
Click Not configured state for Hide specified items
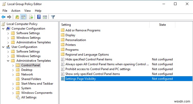162,59
